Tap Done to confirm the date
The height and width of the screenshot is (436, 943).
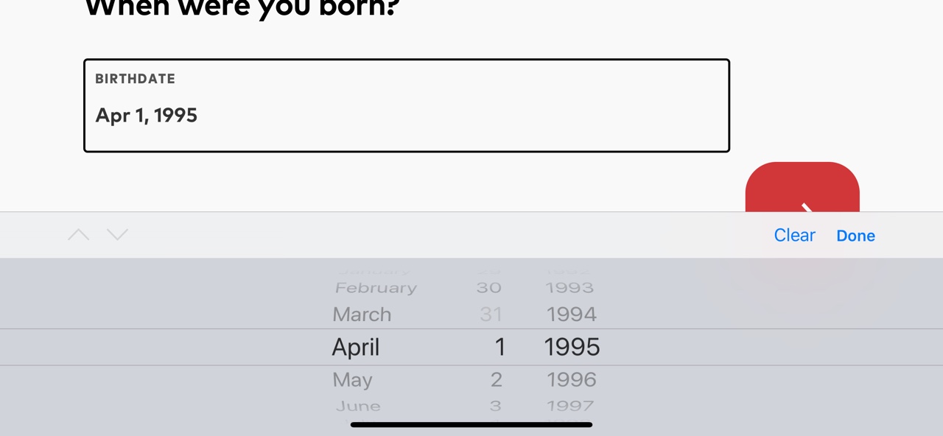pyautogui.click(x=855, y=236)
